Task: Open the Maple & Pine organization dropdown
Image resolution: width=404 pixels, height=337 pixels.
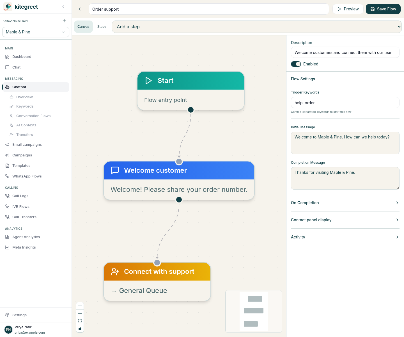Action: click(36, 32)
